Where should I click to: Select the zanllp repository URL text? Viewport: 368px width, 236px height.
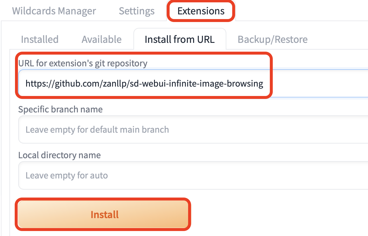point(144,84)
